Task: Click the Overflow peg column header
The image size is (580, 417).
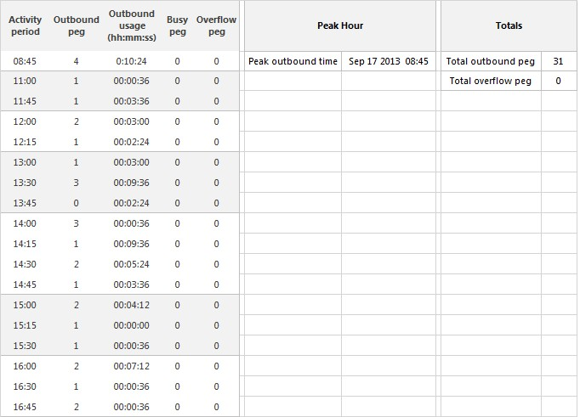Action: tap(216, 25)
